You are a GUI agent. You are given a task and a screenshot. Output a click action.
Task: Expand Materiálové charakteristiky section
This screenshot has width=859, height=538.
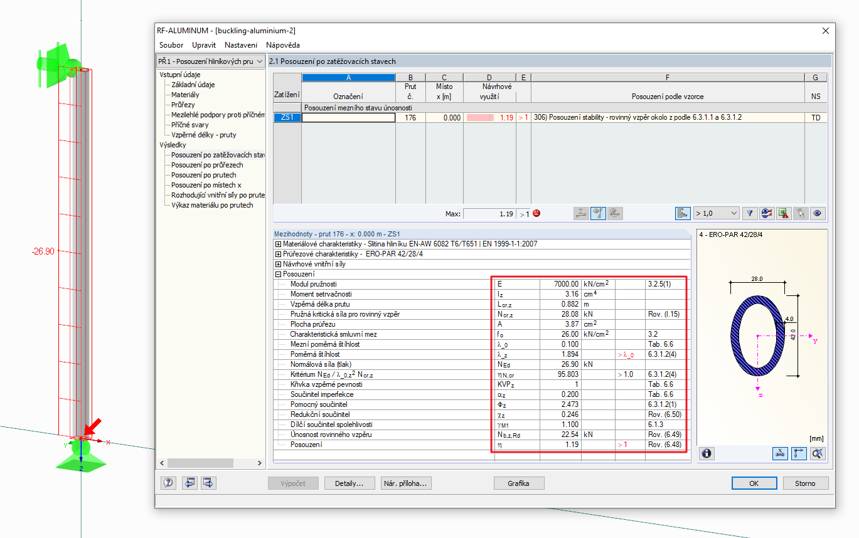pyautogui.click(x=278, y=244)
